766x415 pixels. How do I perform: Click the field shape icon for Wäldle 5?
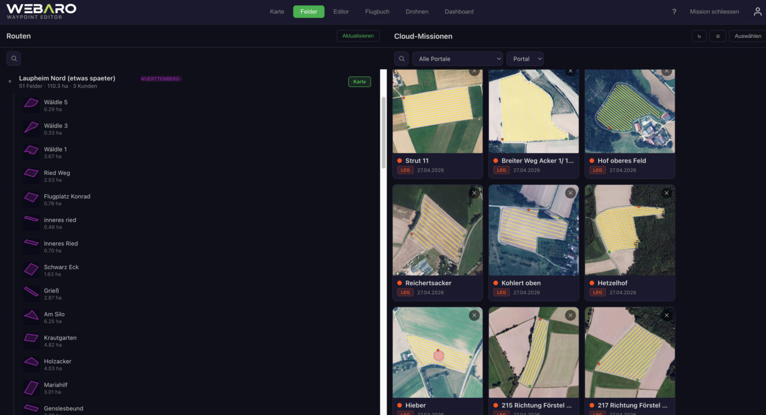click(31, 102)
